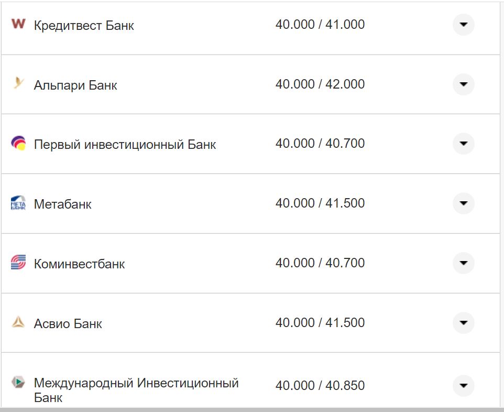Click the Метабанк rate 40.000 / 41.500

click(321, 203)
